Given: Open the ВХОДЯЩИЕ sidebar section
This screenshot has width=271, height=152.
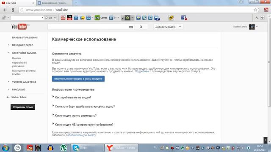Looking at the screenshot, I should click(19, 90).
